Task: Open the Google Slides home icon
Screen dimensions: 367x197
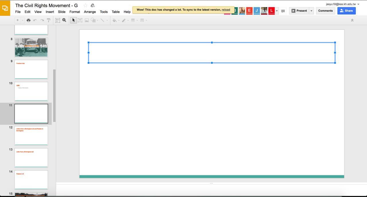Action: [x=5, y=8]
